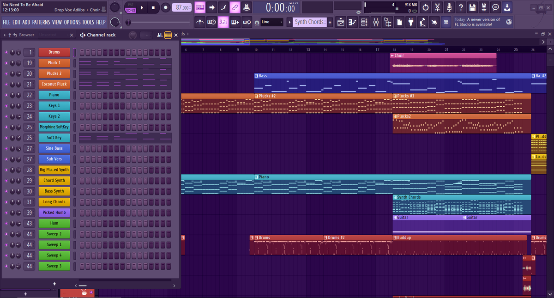Open the FILE menu
Viewport: 554px width, 298px height.
pos(6,22)
